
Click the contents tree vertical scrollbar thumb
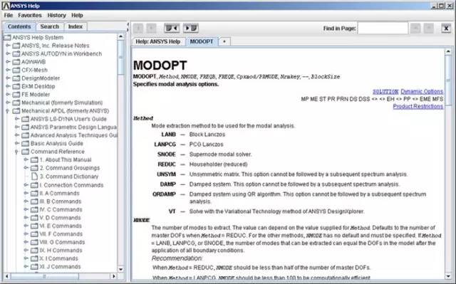tap(120, 58)
